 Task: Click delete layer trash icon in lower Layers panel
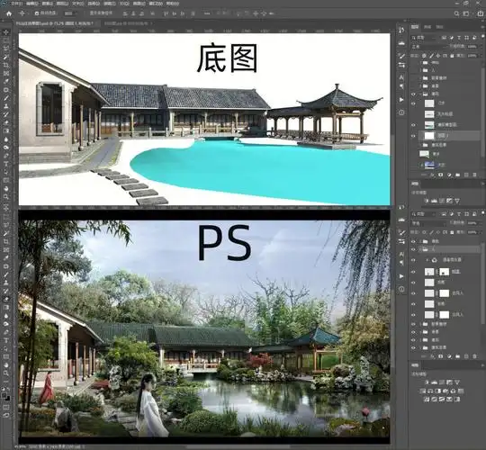(x=474, y=356)
